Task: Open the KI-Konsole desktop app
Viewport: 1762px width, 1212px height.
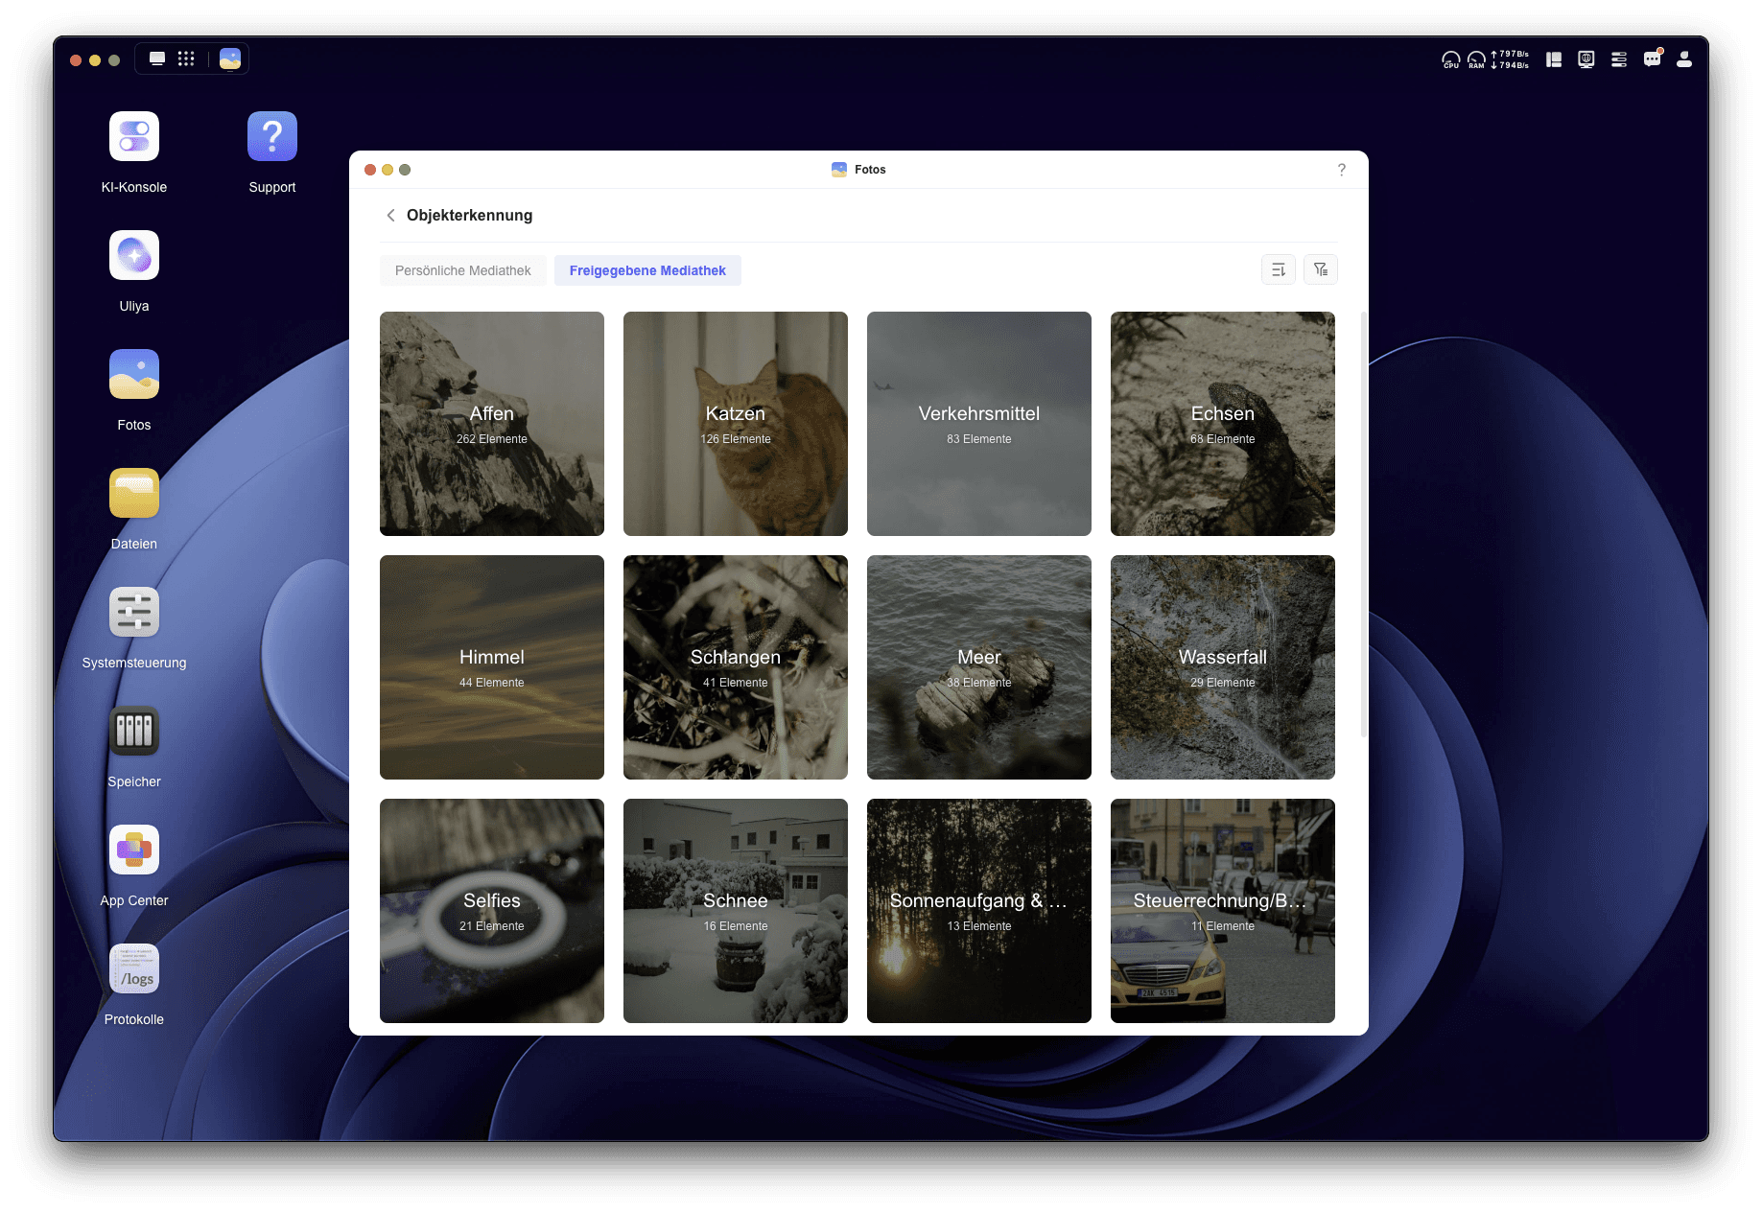Action: (x=134, y=136)
